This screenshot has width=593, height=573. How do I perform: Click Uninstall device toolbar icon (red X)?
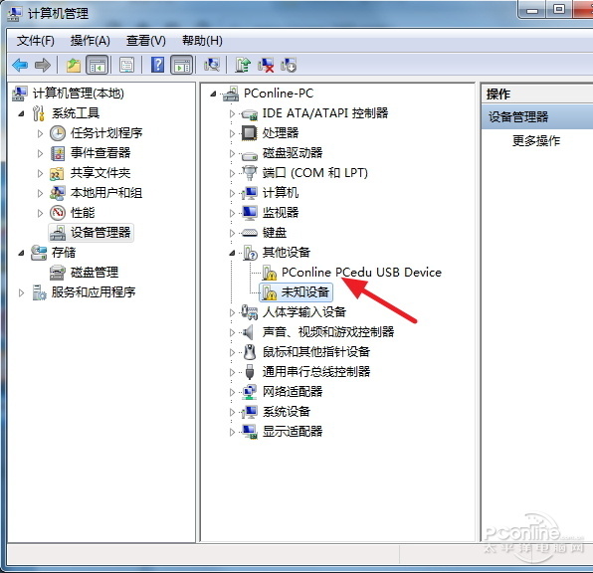[266, 65]
